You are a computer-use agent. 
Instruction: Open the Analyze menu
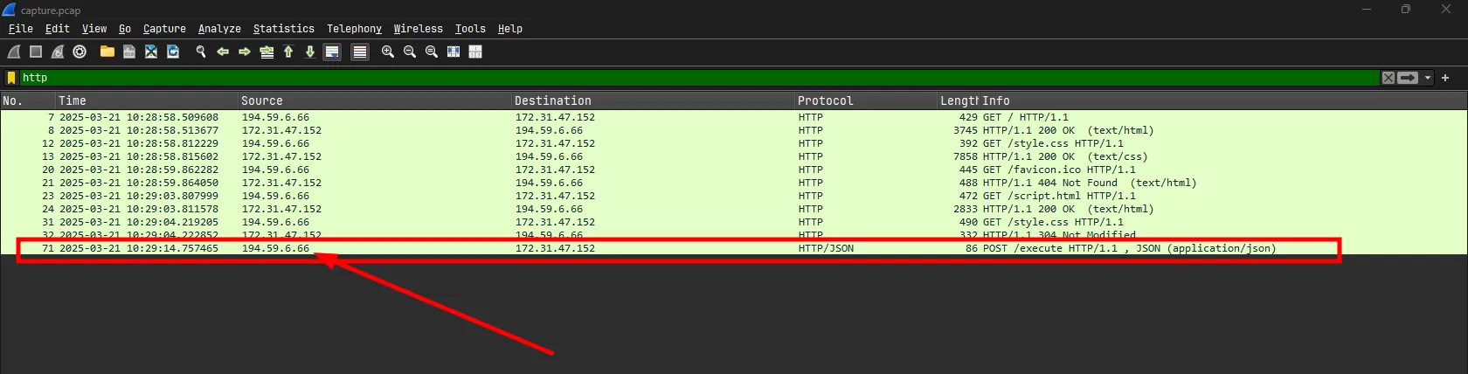pos(219,29)
